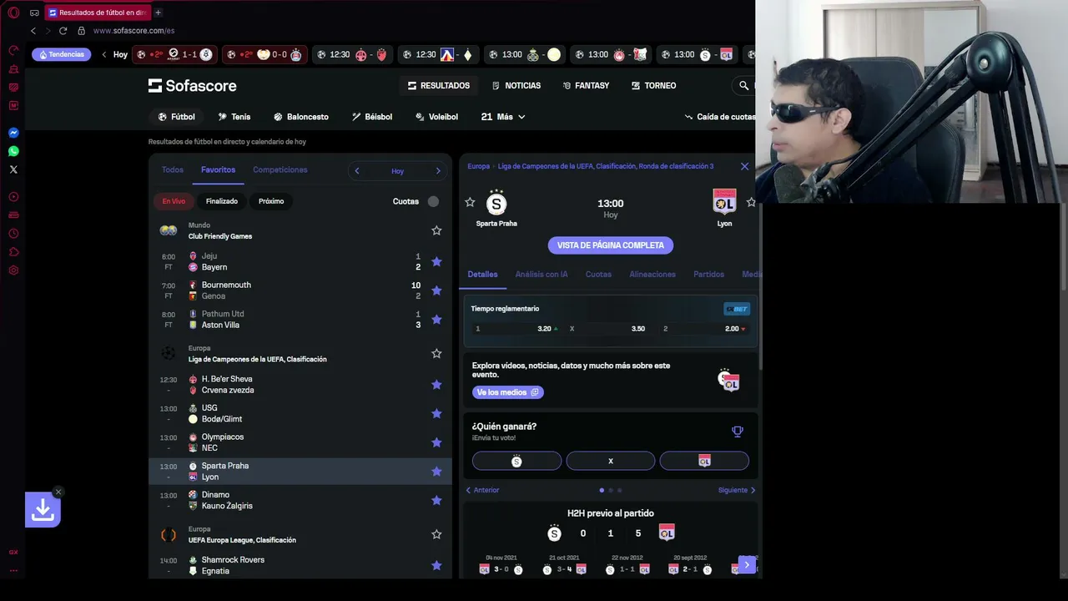
Task: Unfavorite the Bournemouth vs Genoa match star
Action: pos(436,290)
